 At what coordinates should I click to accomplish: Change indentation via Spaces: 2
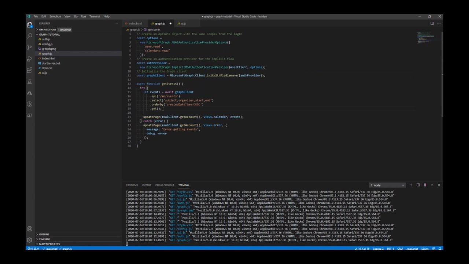coord(378,249)
